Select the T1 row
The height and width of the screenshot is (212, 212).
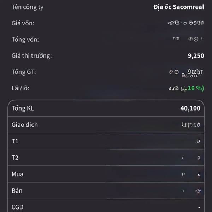click(106, 141)
